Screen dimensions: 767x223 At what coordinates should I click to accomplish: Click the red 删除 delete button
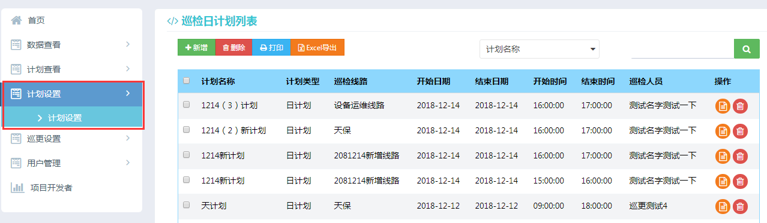coord(233,48)
